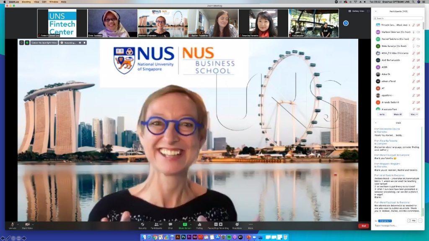Screen dimensions: 429x241
Task: Toggle Start Video camera button
Action: pos(27,225)
